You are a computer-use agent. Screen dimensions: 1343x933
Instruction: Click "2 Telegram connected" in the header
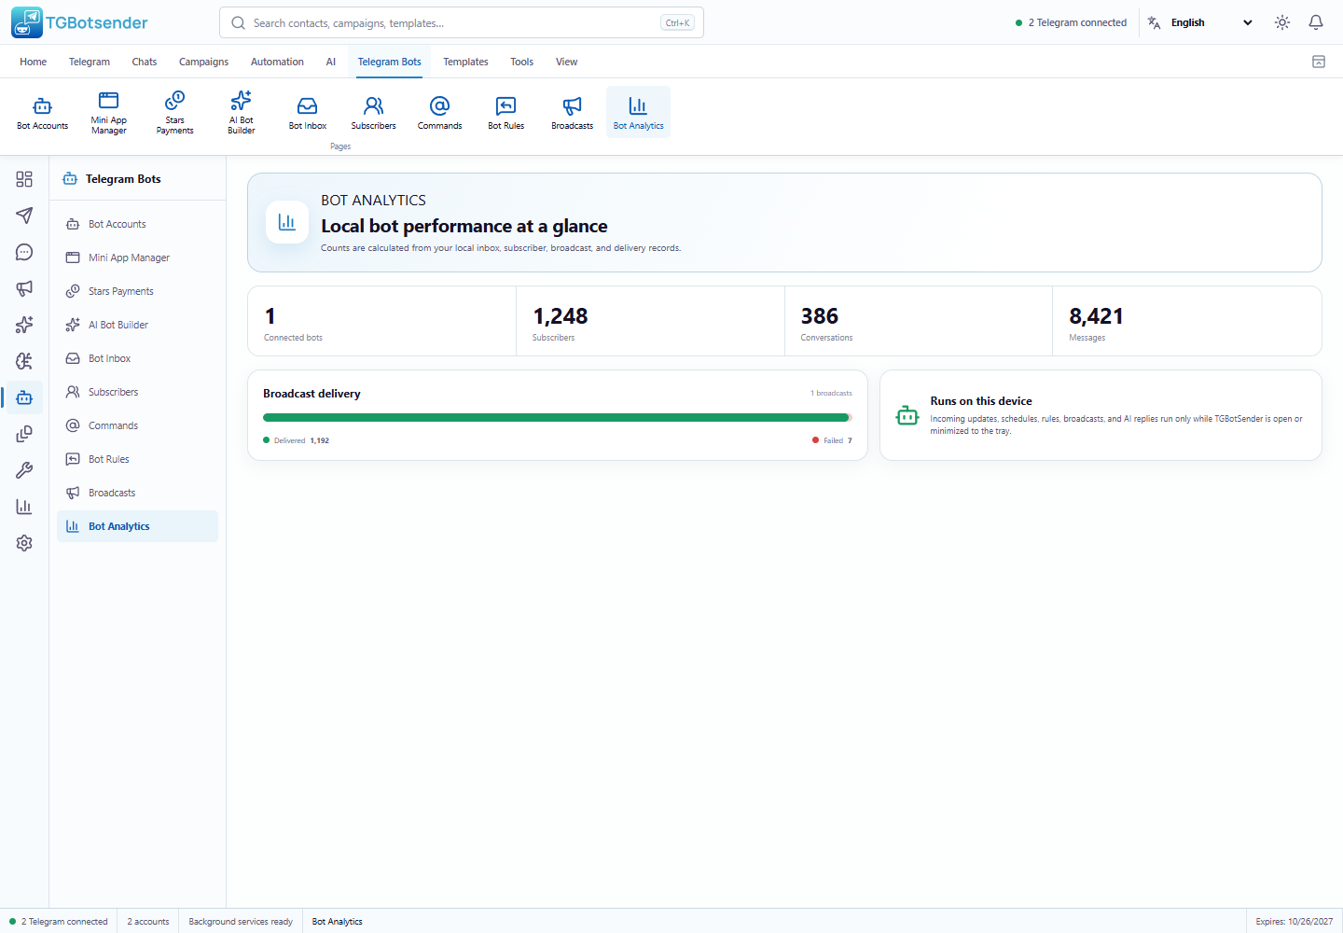[1071, 22]
